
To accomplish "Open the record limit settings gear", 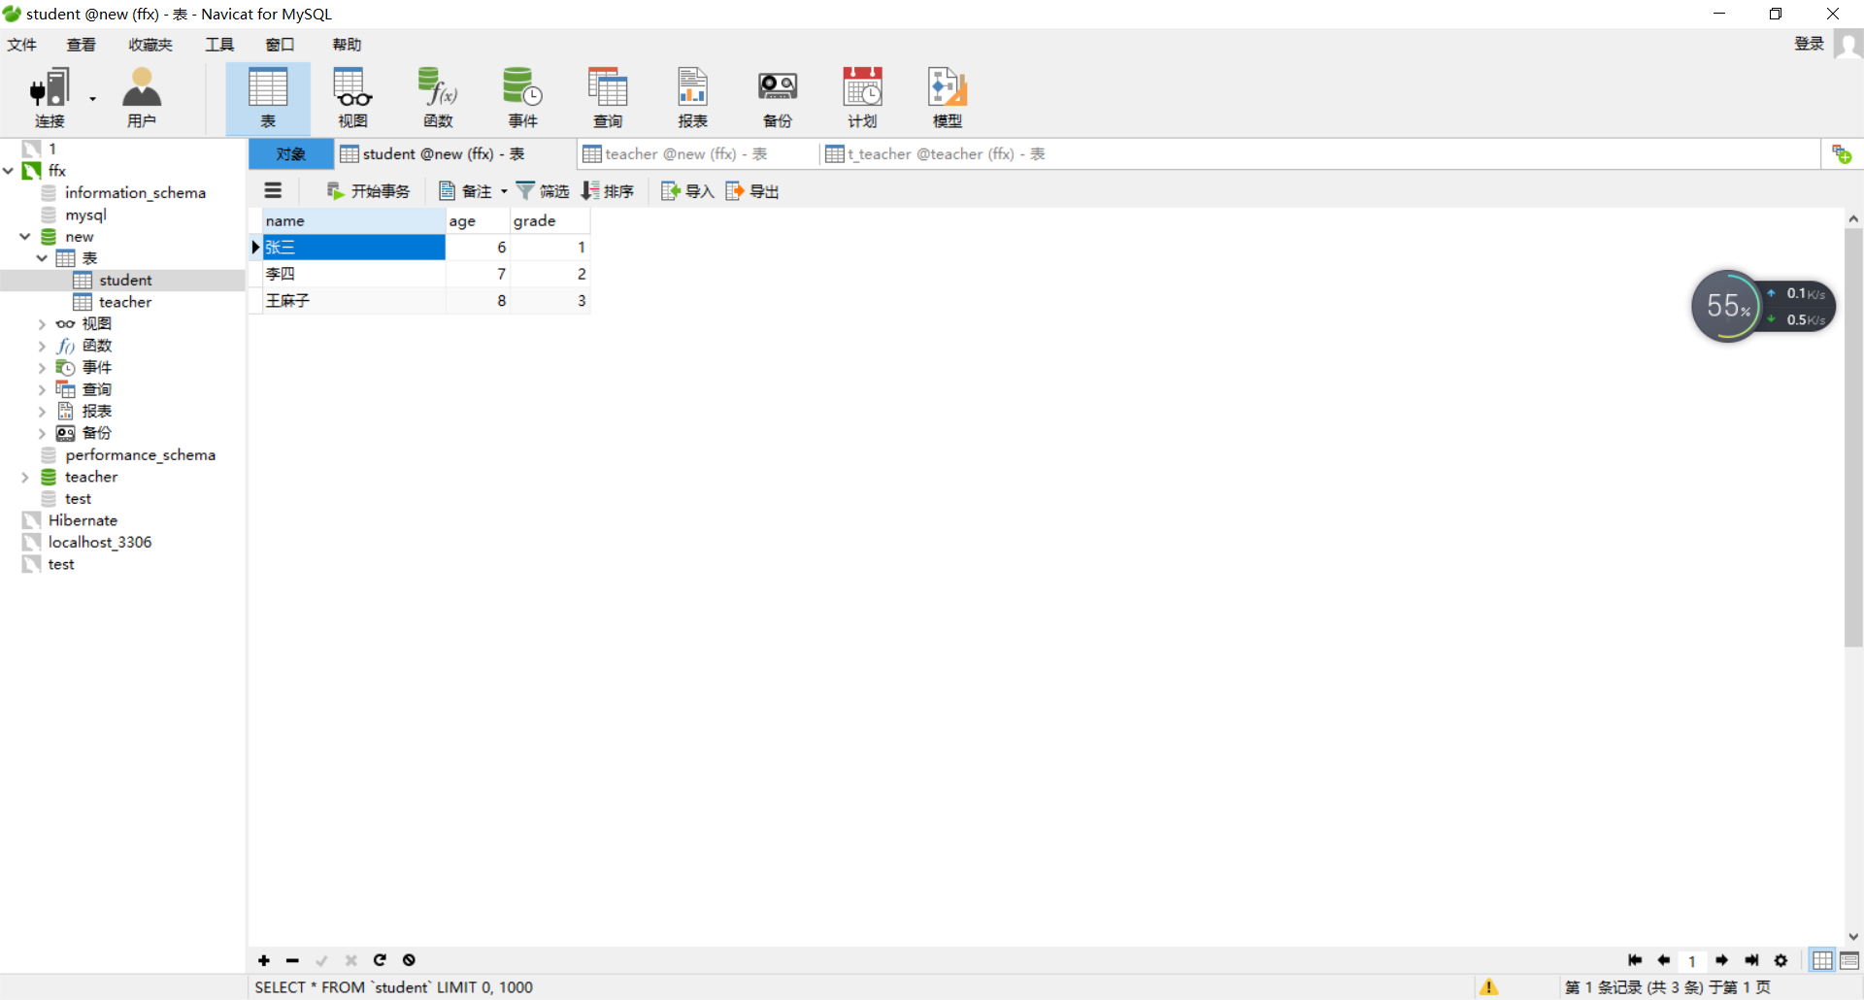I will click(1781, 960).
